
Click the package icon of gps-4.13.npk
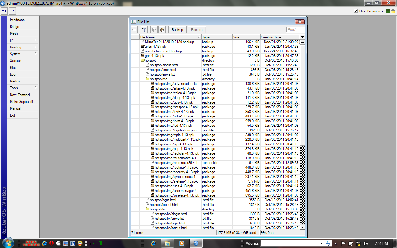[143, 56]
